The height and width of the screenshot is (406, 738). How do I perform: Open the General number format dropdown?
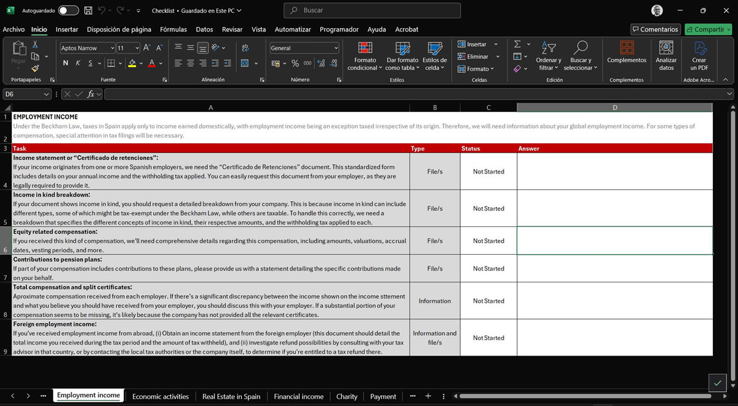[x=336, y=48]
